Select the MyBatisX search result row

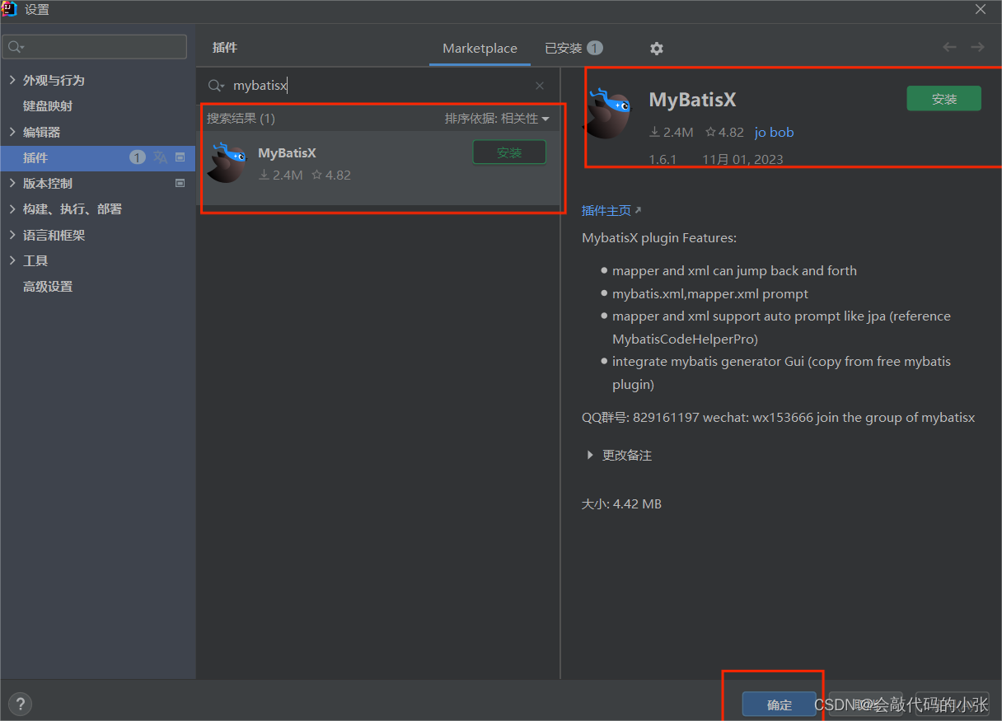point(378,168)
